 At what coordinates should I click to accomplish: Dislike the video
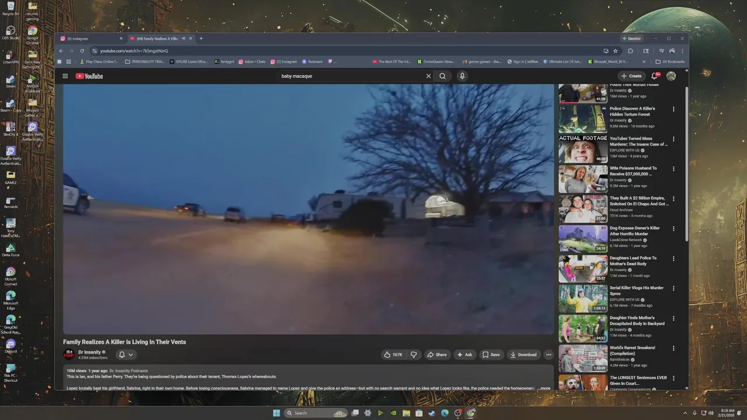pos(414,355)
